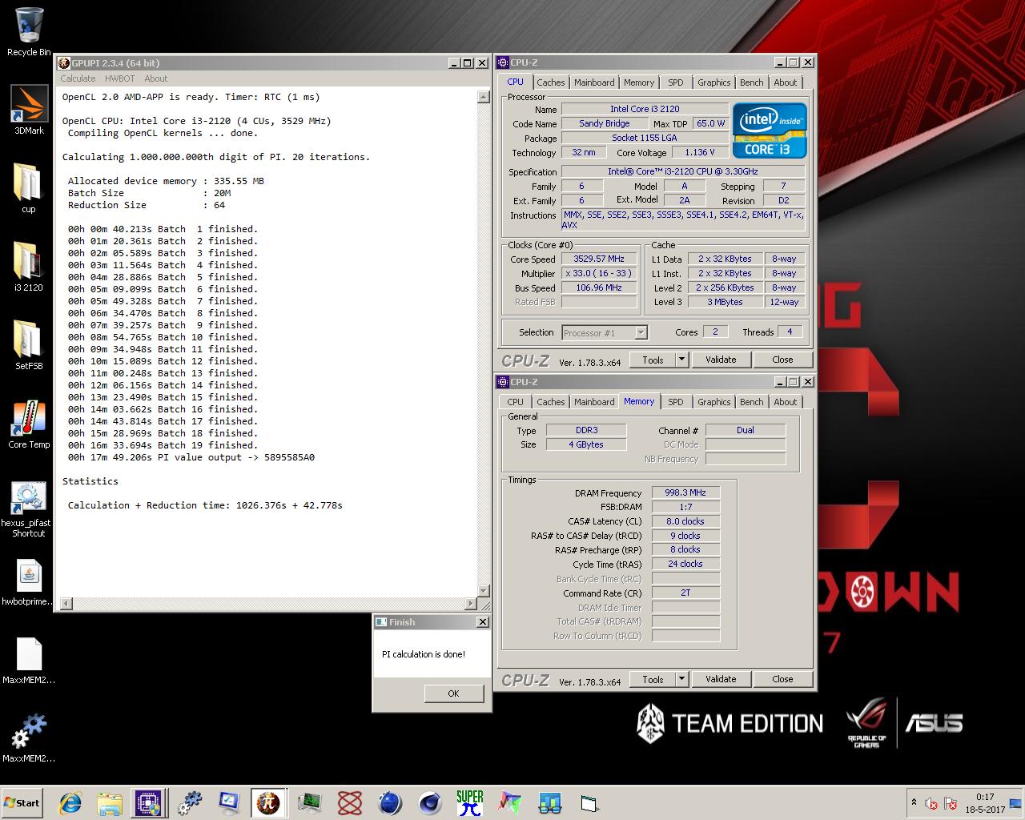Open the Recycle Bin desktop icon
Image resolution: width=1025 pixels, height=820 pixels.
(29, 32)
